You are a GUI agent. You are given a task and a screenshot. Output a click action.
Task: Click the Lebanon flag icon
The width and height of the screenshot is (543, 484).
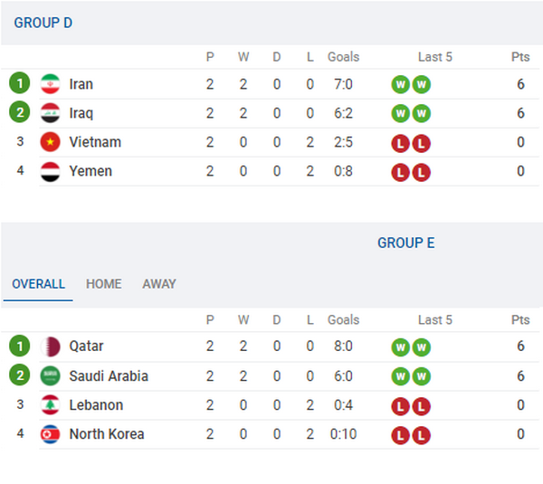tap(50, 405)
